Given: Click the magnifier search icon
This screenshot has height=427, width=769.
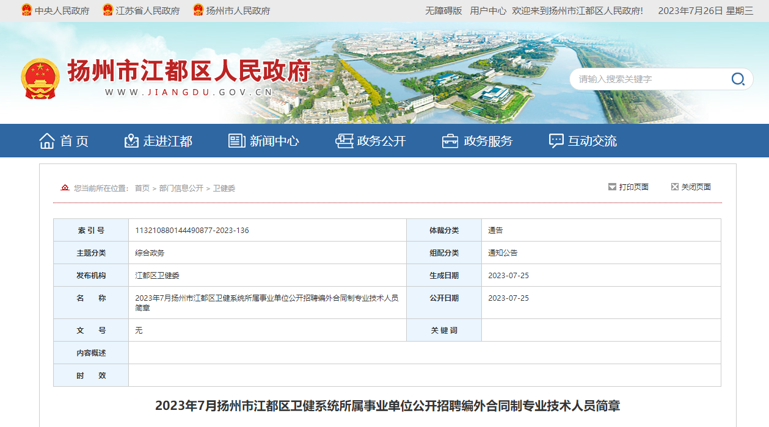Looking at the screenshot, I should pos(738,79).
